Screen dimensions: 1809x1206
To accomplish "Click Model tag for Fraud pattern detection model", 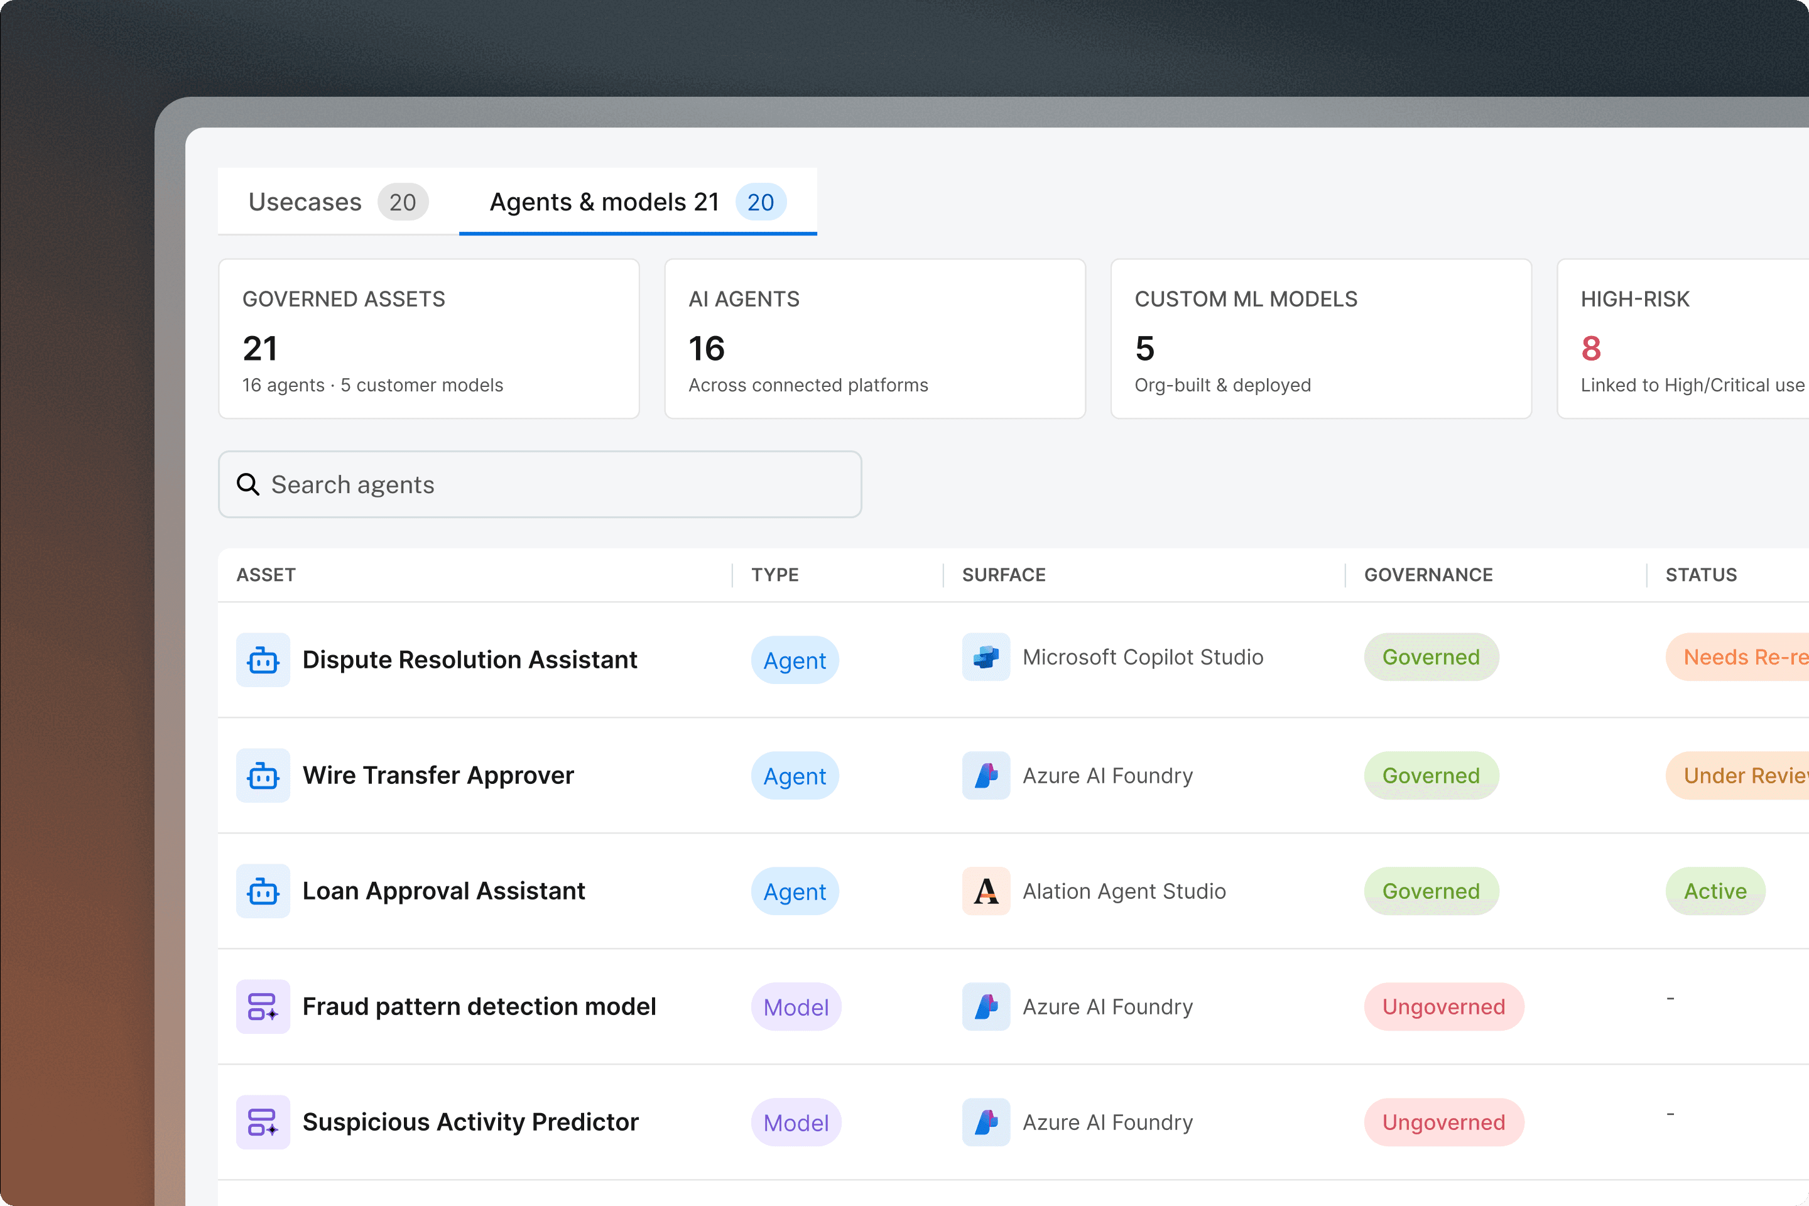I will pos(796,1006).
